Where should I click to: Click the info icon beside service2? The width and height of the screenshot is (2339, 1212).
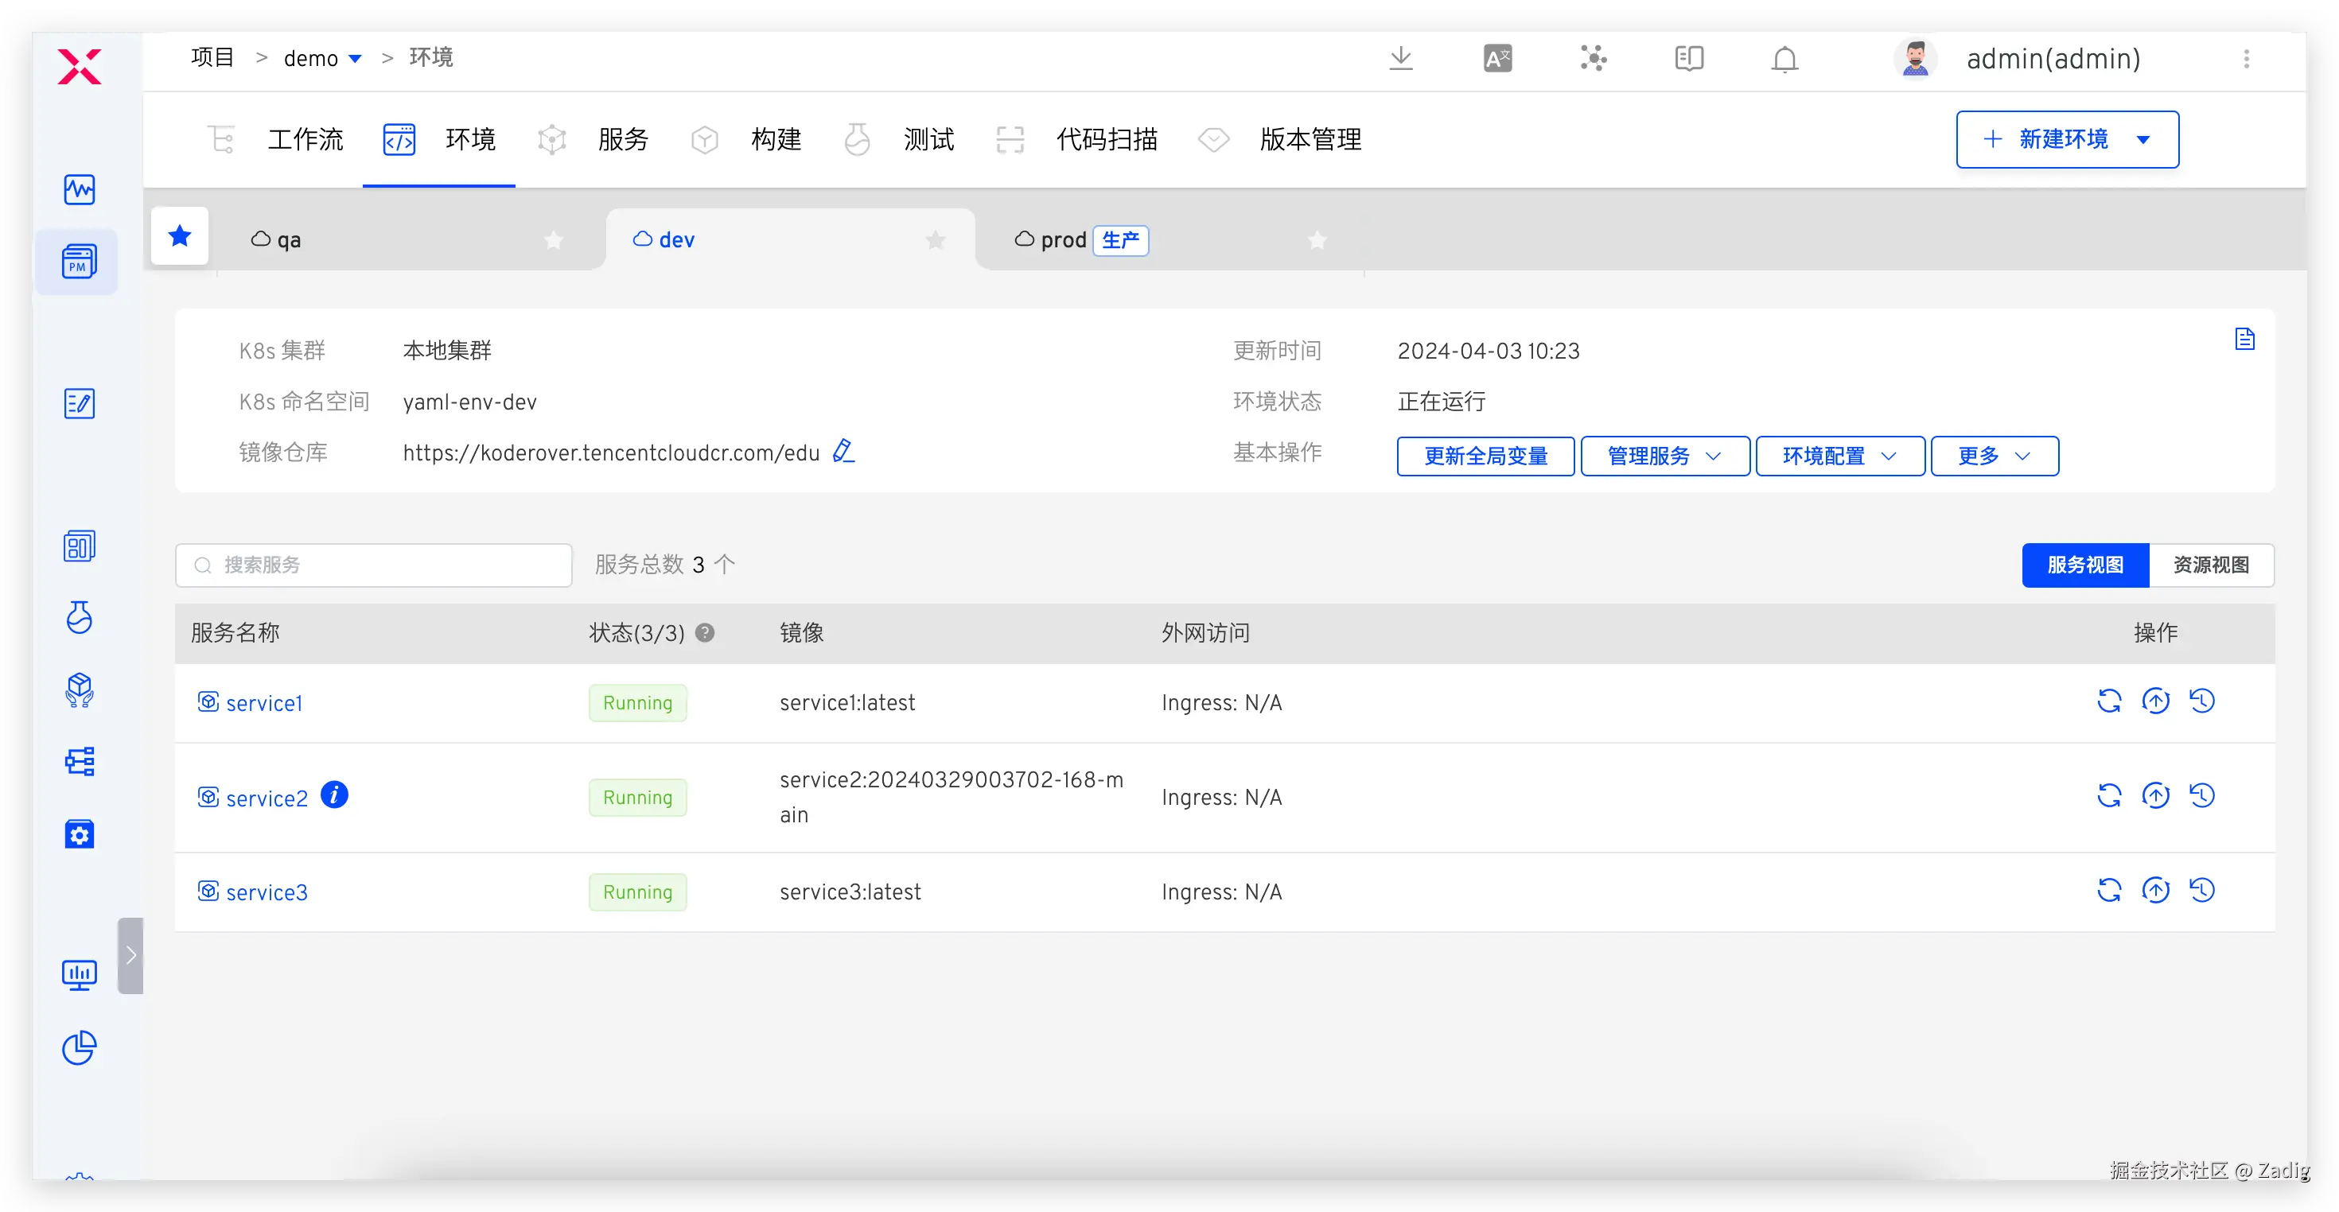334,795
